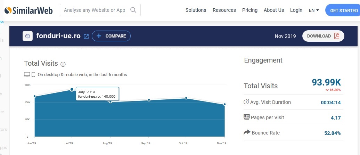The image size is (360, 155).
Task: Click the COMPARE button
Action: [111, 36]
